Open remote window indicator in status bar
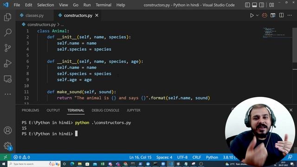Image resolution: width=297 pixels, height=167 pixels. 5,157
